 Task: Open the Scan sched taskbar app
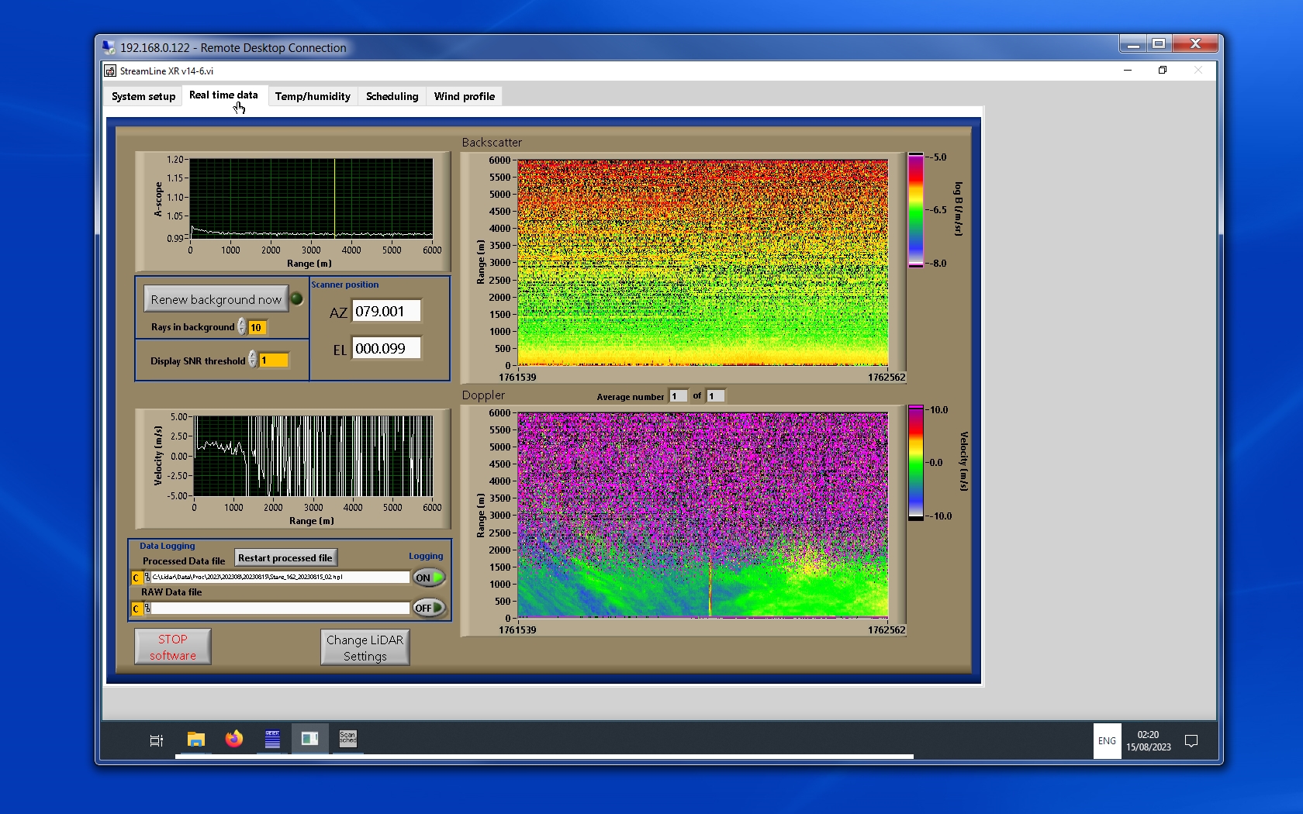tap(347, 738)
